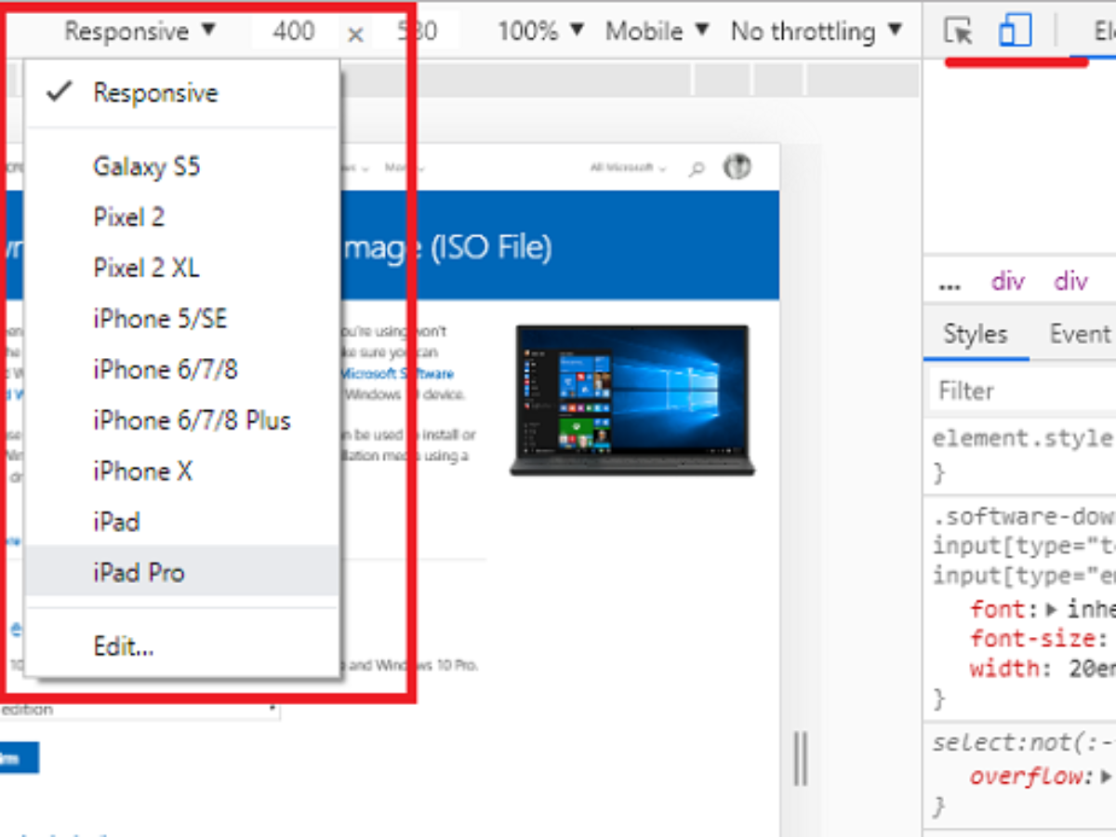The height and width of the screenshot is (837, 1116).
Task: Expand the font property triangle
Action: (1053, 610)
